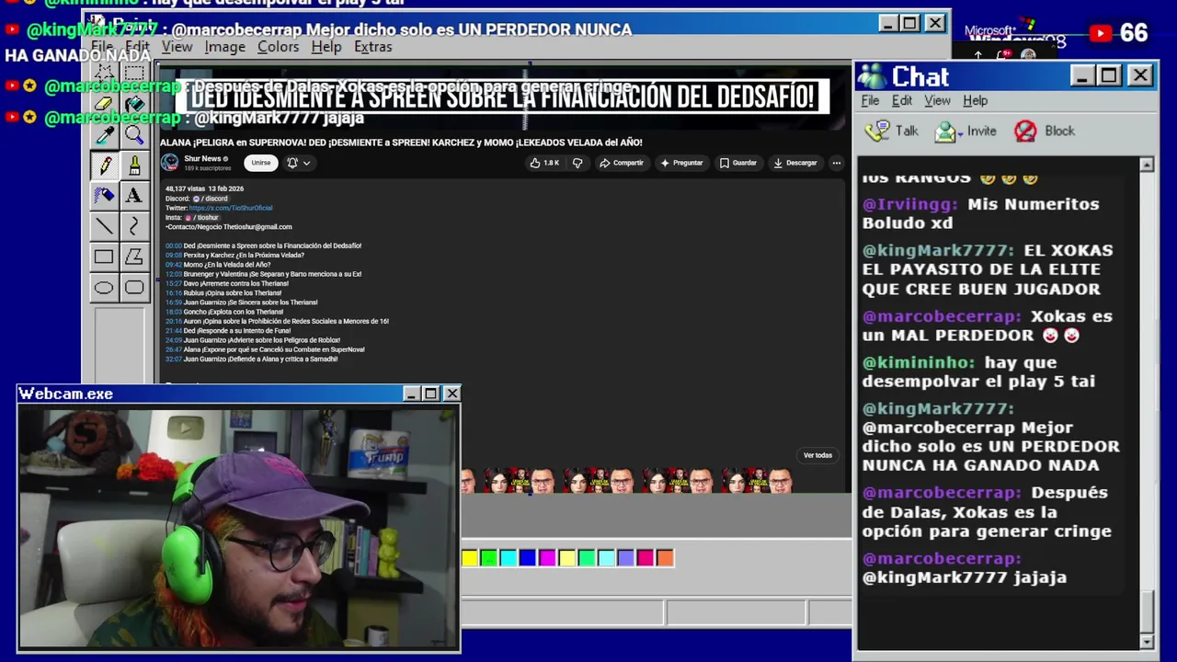Open the Colors menu in Paint

coord(278,47)
